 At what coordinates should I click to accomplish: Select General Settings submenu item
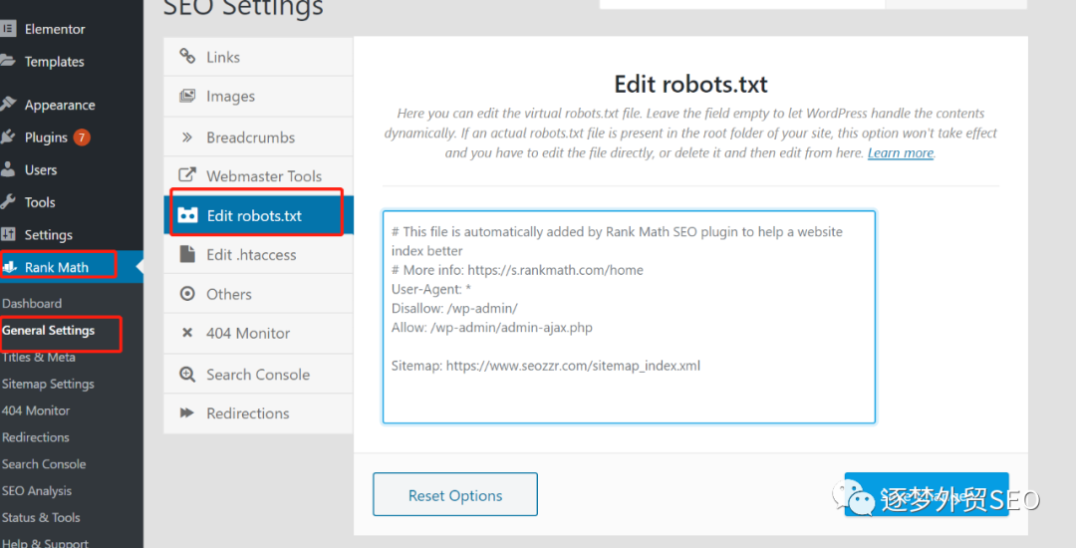(48, 330)
